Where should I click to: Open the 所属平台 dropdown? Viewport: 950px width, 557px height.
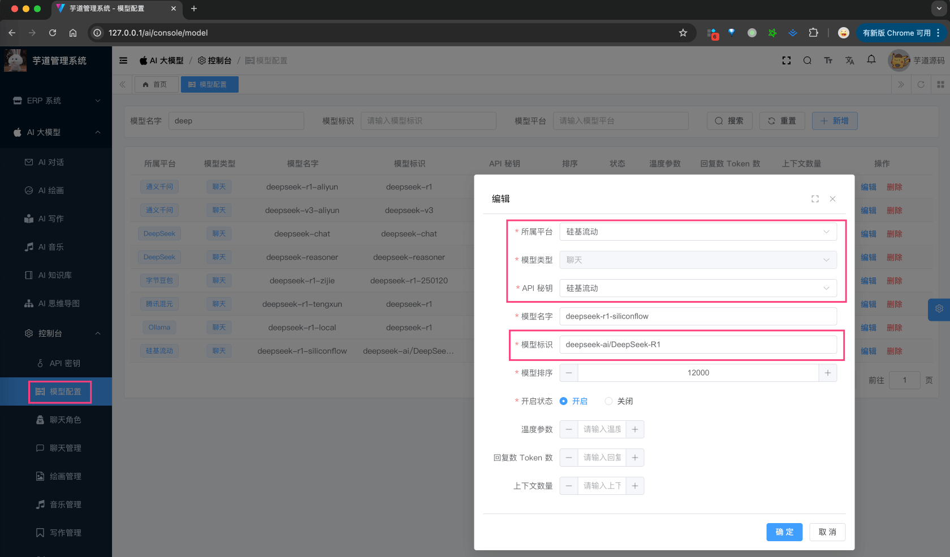(698, 232)
